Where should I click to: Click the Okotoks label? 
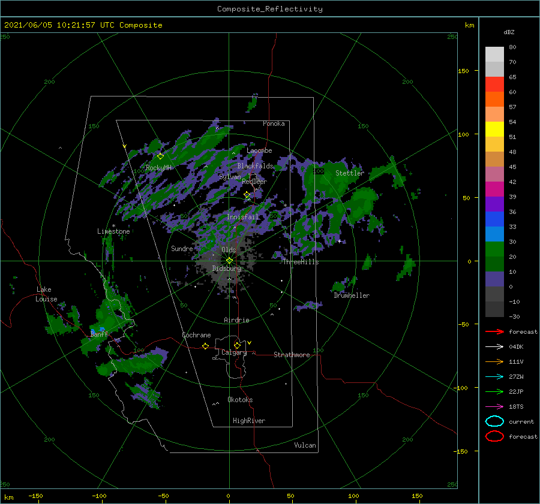240,400
